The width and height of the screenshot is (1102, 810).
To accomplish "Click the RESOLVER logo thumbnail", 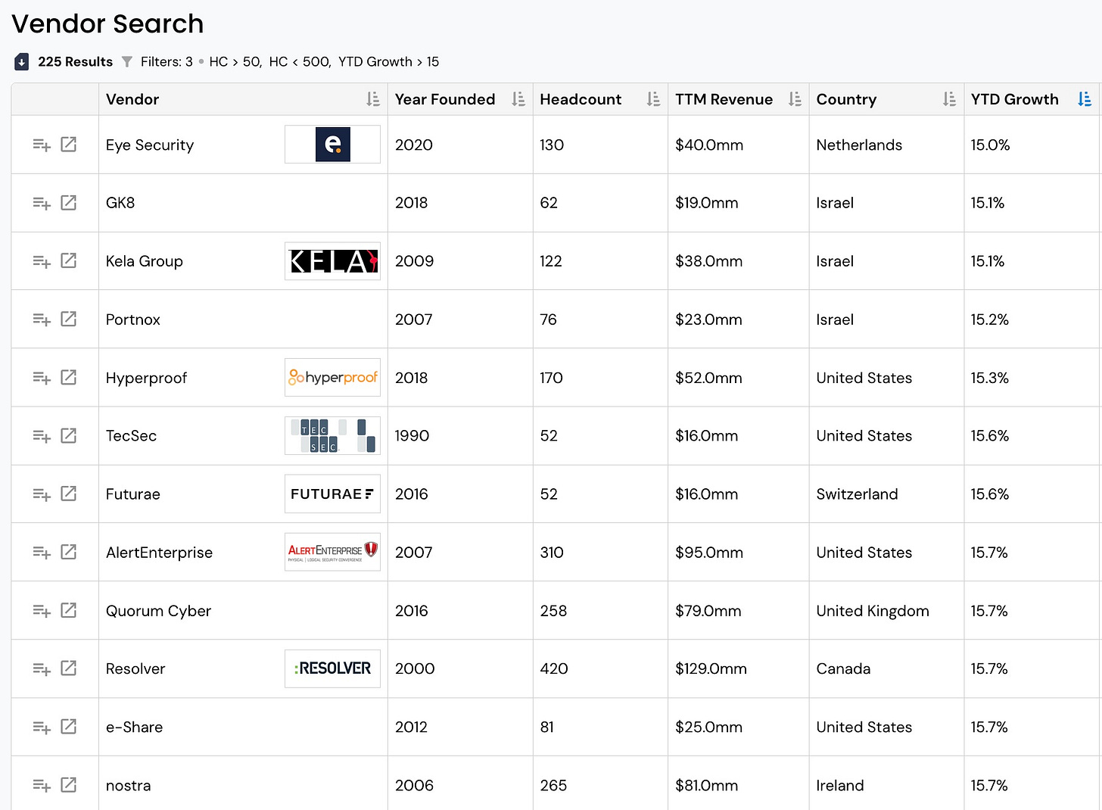I will 332,669.
